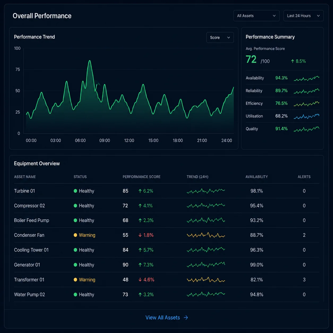
Task: Select the Turbine 01 asset name
Action: [24, 191]
